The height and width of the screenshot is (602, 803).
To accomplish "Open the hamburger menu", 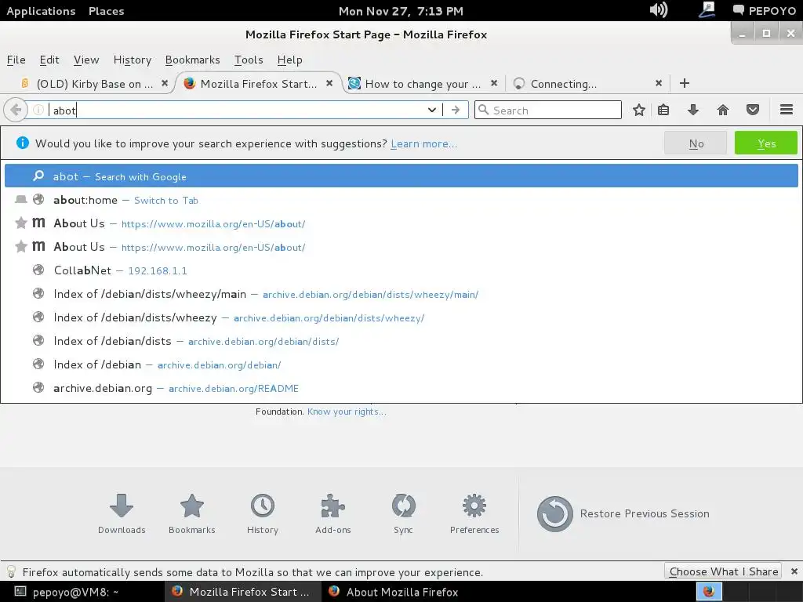I will (787, 110).
